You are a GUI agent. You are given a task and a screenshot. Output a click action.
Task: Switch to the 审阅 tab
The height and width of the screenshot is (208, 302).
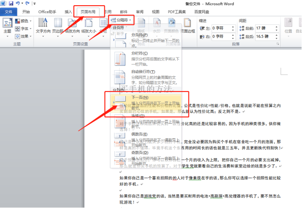pos(140,12)
